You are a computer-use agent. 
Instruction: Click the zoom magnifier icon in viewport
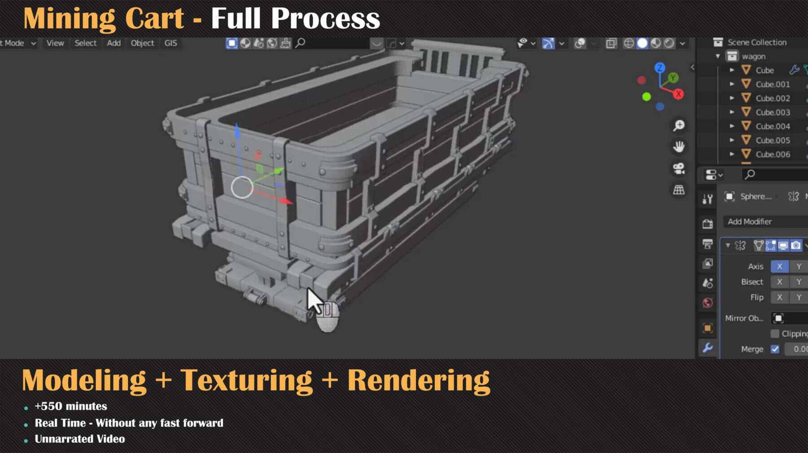coord(679,126)
